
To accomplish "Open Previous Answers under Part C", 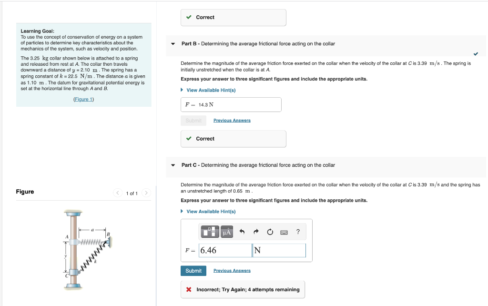I will click(x=232, y=270).
